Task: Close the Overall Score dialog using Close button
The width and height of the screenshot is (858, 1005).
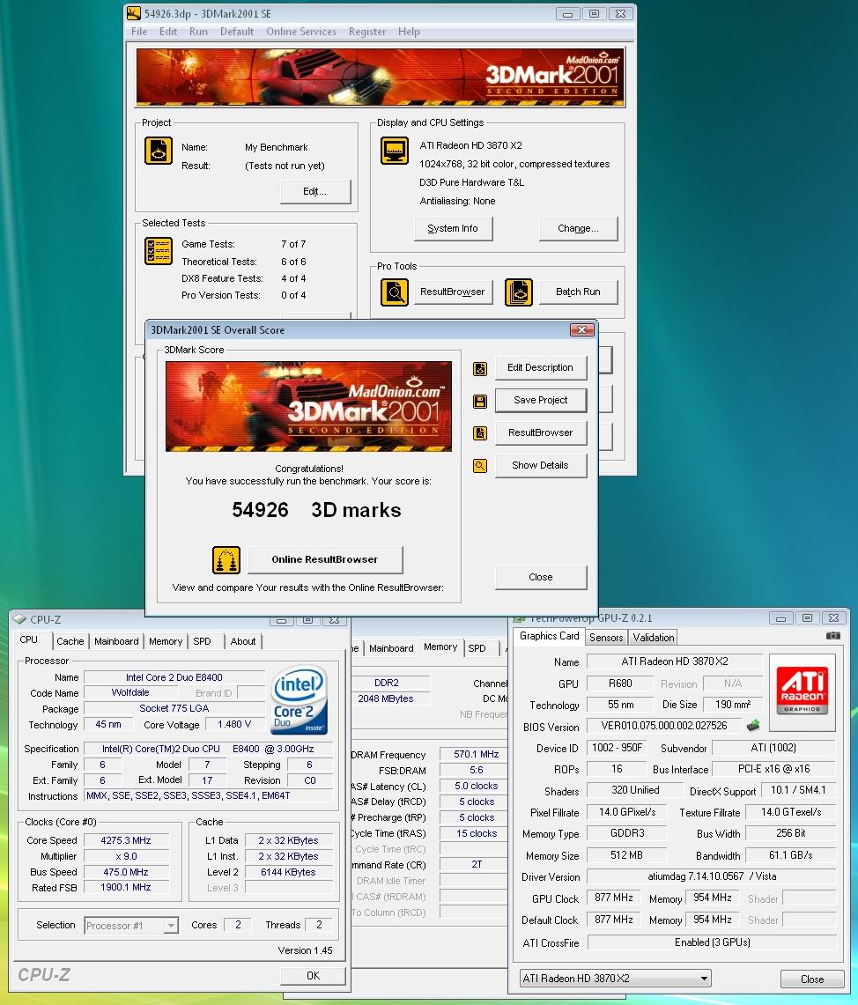Action: [540, 577]
